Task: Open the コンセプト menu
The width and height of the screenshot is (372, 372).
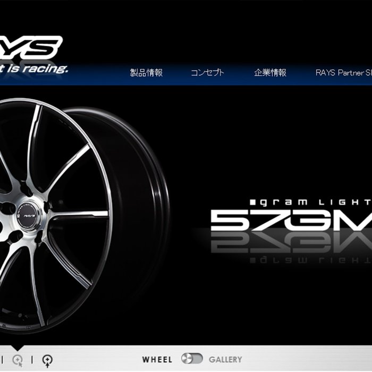Action: coord(207,73)
